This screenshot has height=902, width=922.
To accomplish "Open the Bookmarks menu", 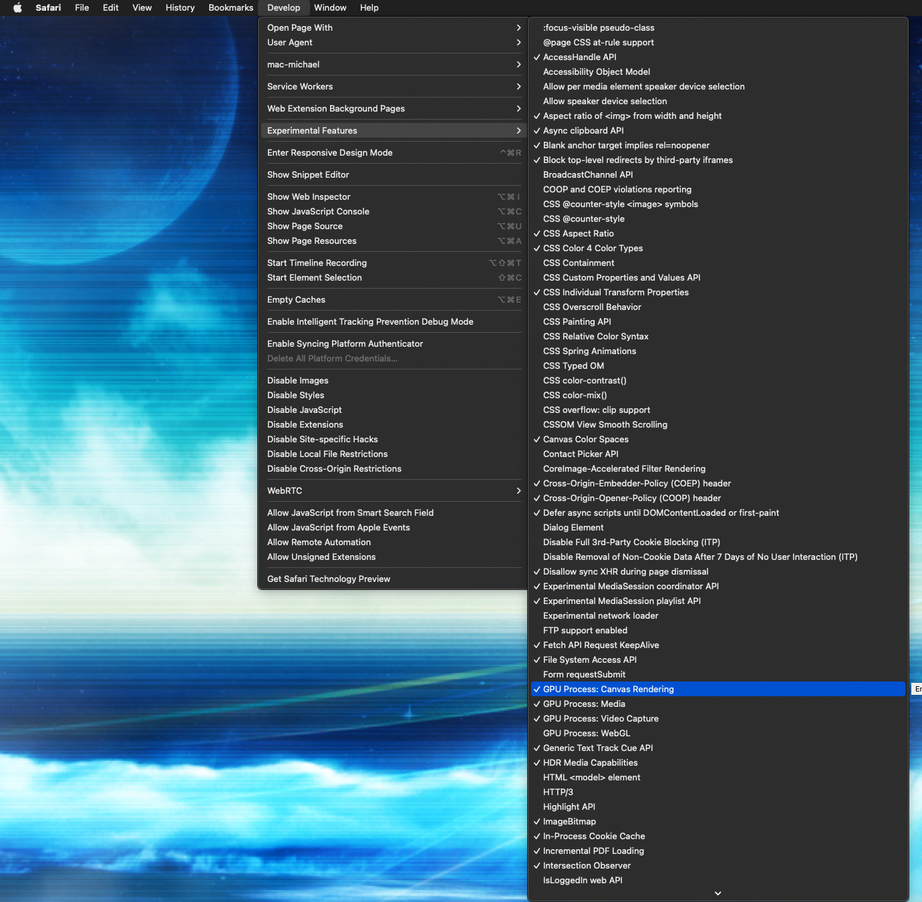I will (230, 7).
